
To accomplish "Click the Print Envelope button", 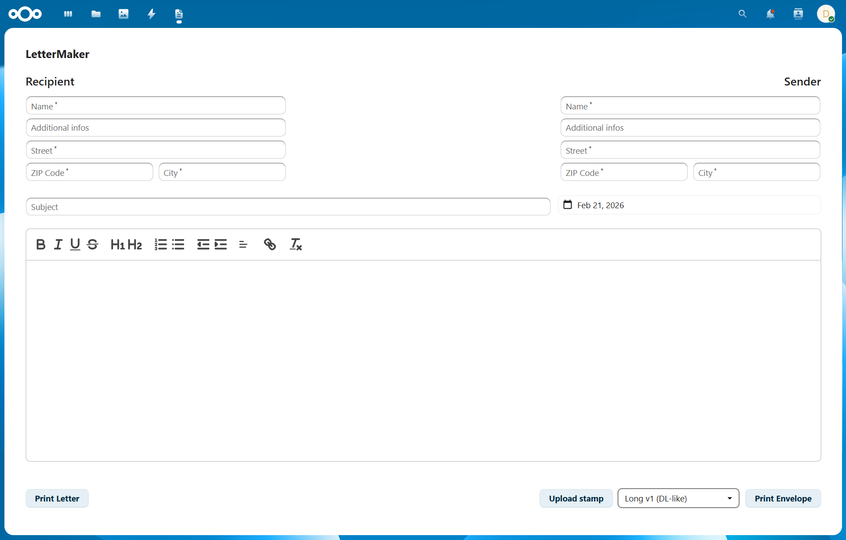I will pos(783,498).
